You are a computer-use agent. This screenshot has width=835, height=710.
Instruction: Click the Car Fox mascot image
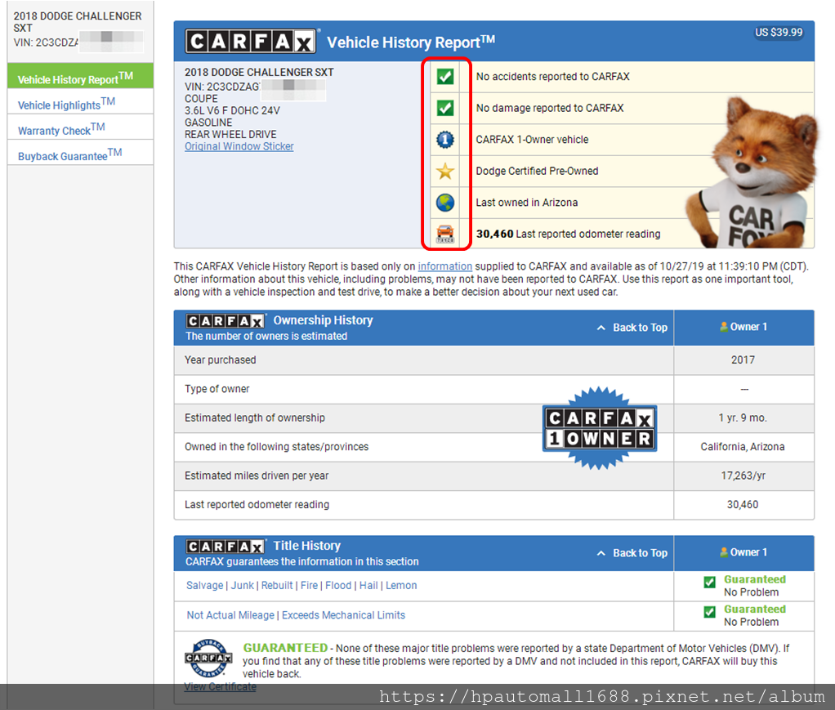[x=751, y=173]
